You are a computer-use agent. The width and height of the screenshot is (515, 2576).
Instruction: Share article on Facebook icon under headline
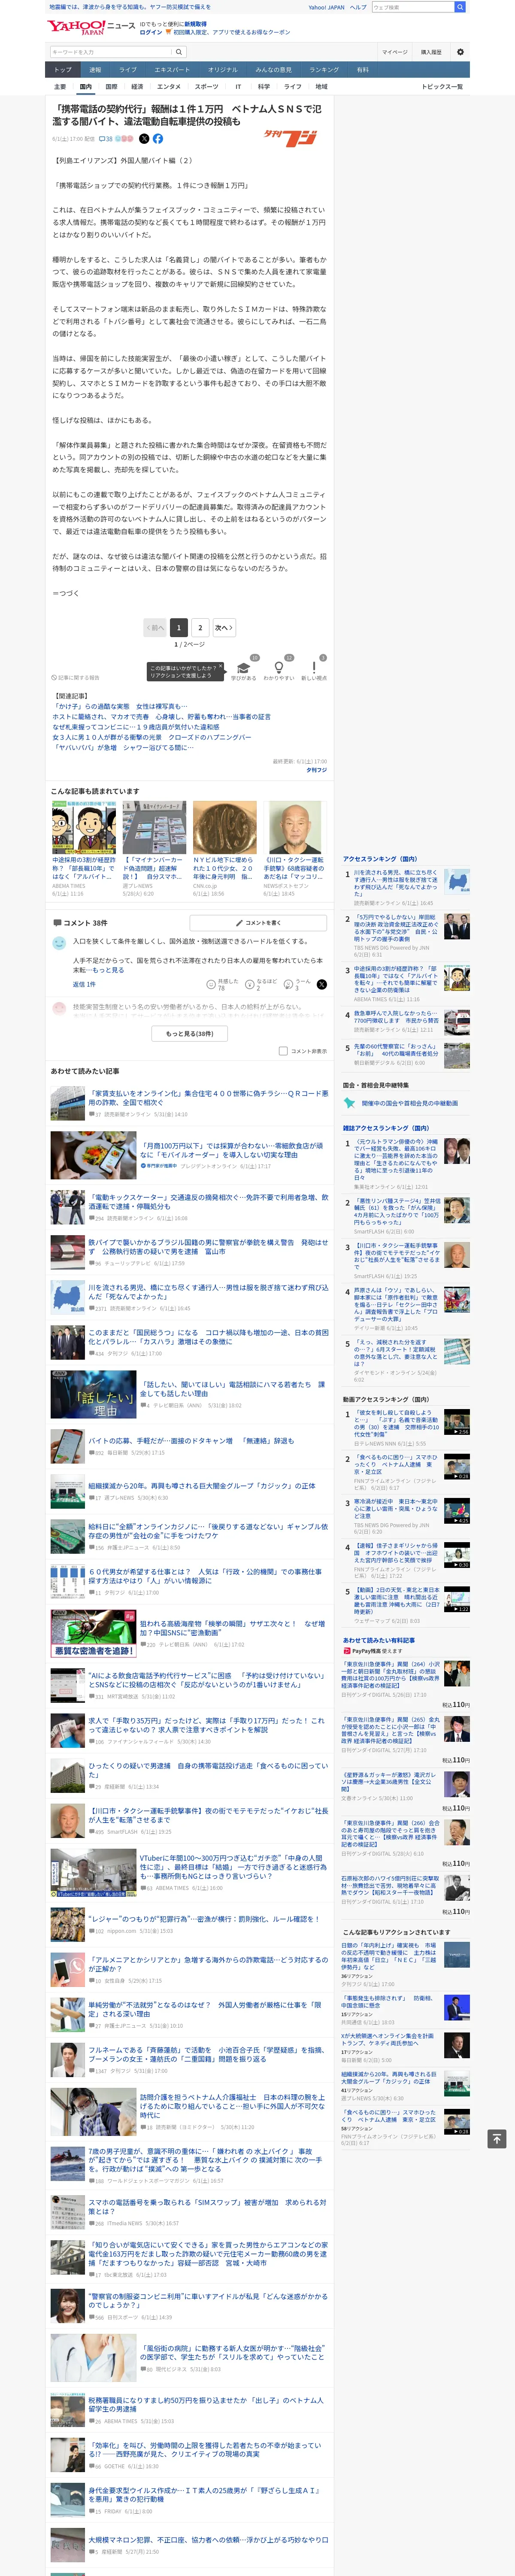point(158,139)
